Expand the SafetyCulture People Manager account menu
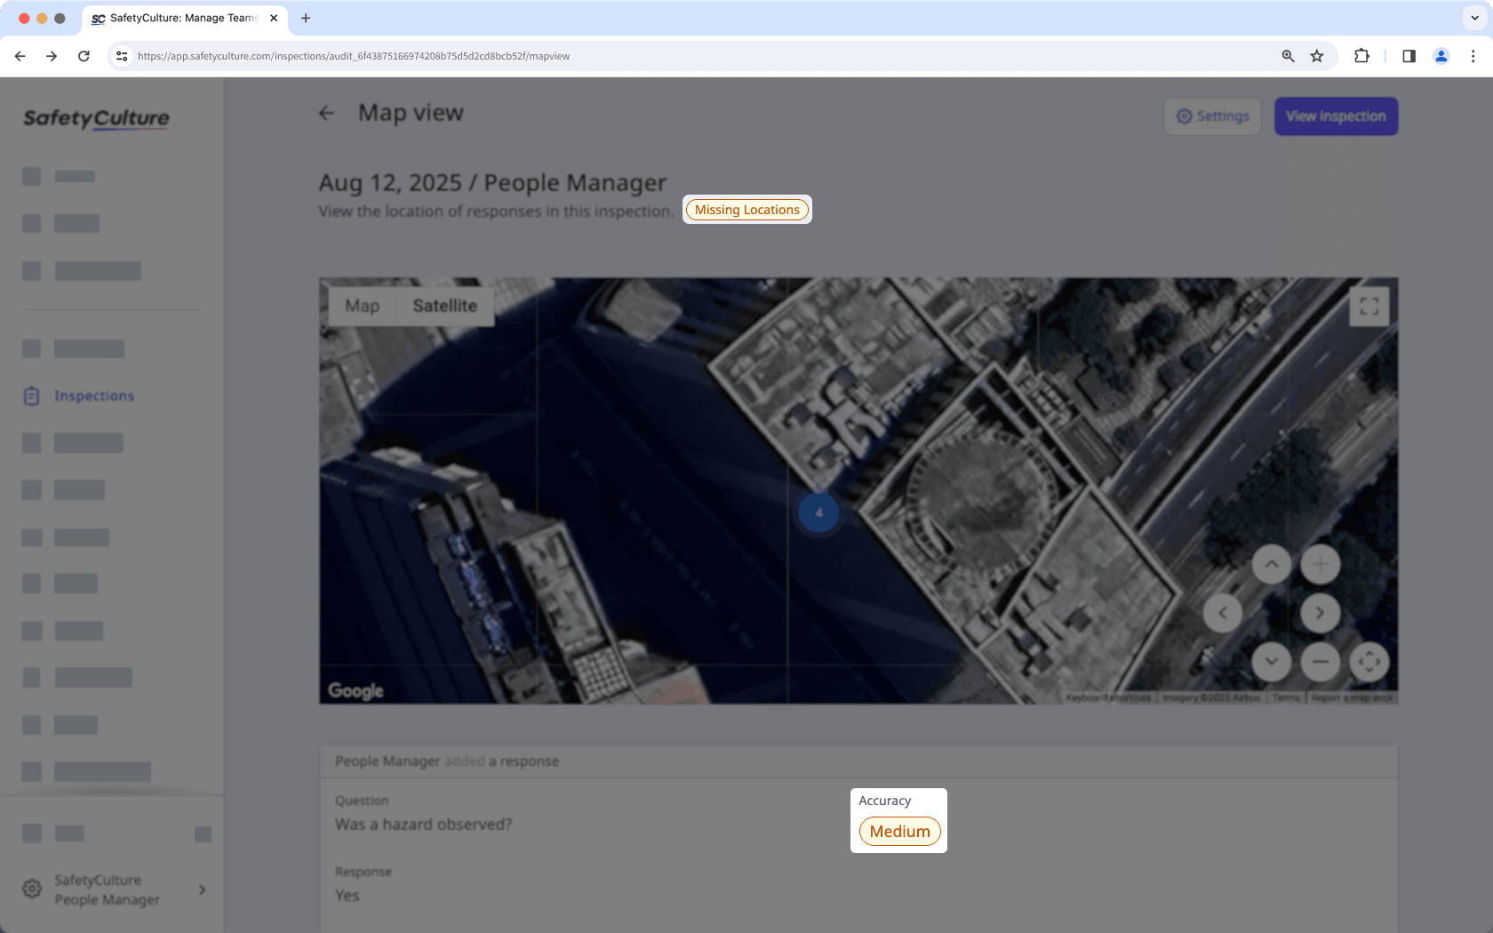The image size is (1493, 933). (x=202, y=889)
